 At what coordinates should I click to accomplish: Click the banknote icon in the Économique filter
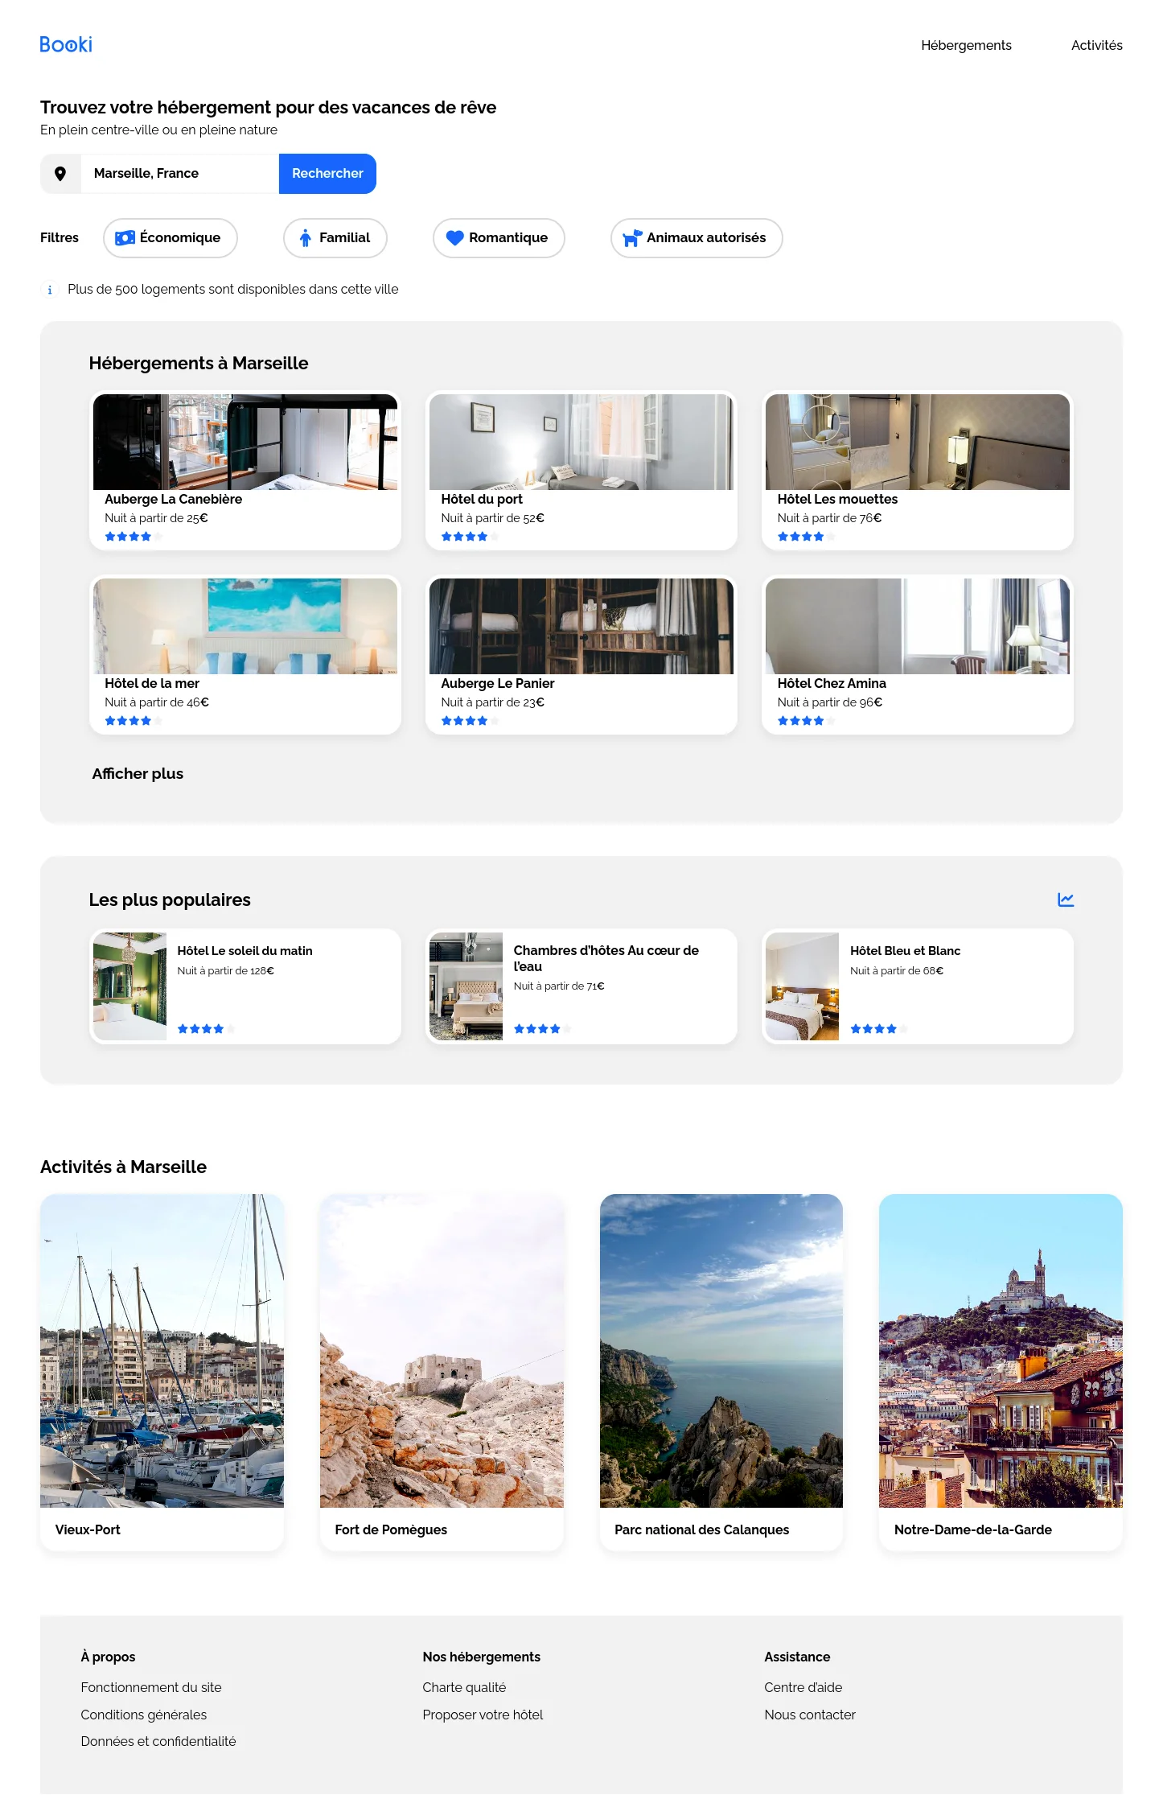coord(125,238)
